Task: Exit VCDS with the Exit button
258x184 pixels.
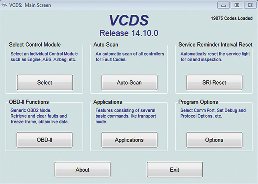Action: [x=174, y=170]
